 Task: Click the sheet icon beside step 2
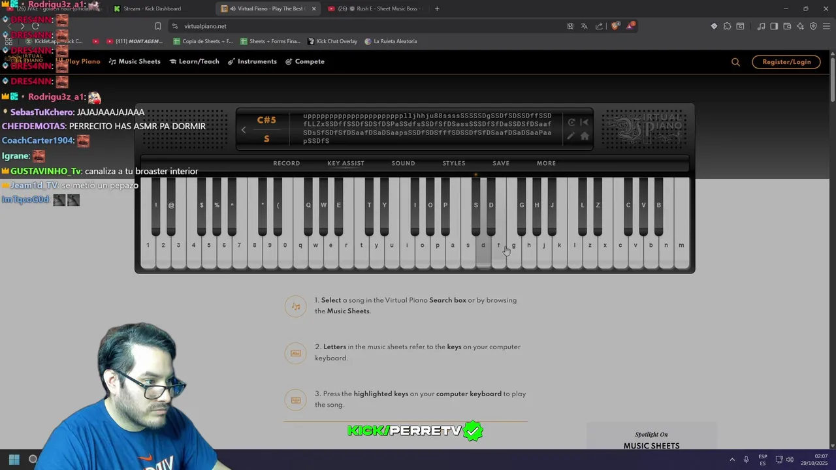(296, 353)
